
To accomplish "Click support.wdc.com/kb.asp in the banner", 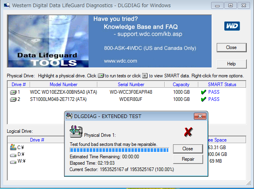I will coord(150,34).
